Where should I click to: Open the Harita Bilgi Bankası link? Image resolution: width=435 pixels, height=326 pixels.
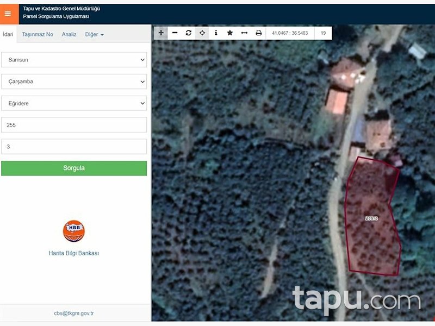pyautogui.click(x=74, y=253)
